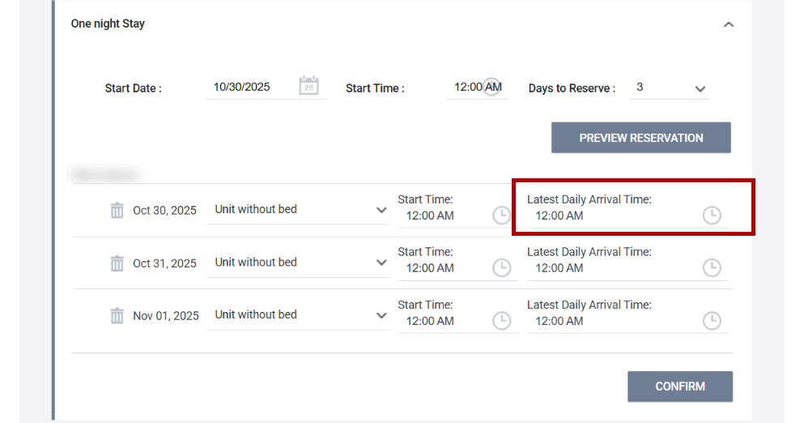This screenshot has height=423, width=804.
Task: Open Latest Daily Arrival clock for Oct 31
Action: (711, 268)
